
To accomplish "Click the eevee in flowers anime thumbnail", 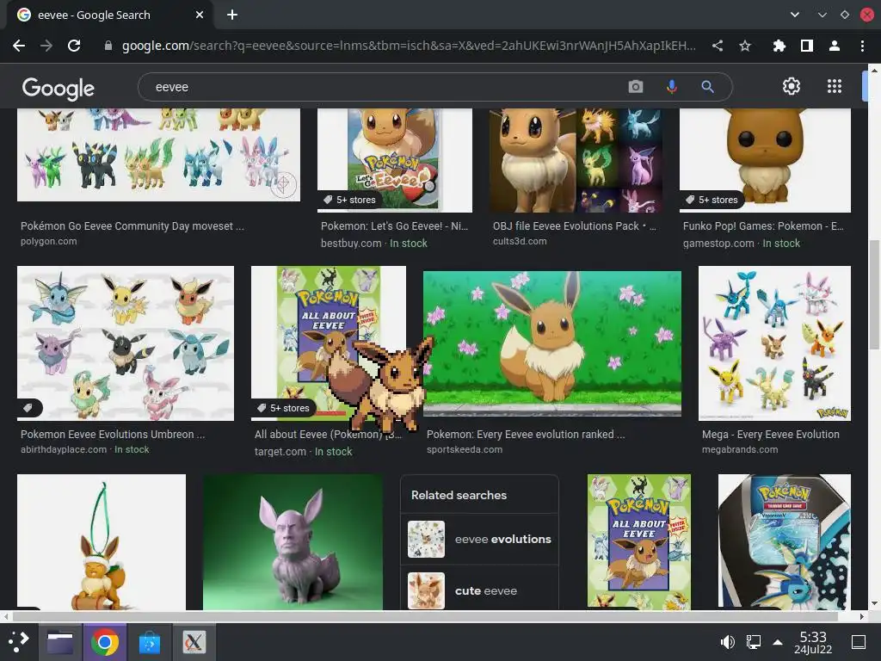I will tap(551, 343).
